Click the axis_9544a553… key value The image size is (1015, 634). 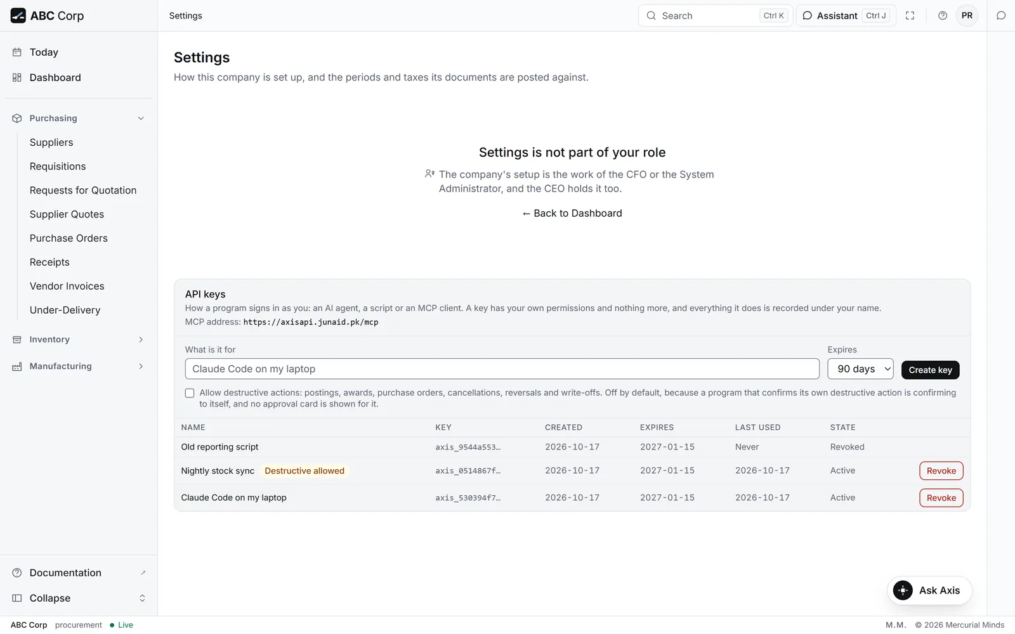(468, 448)
